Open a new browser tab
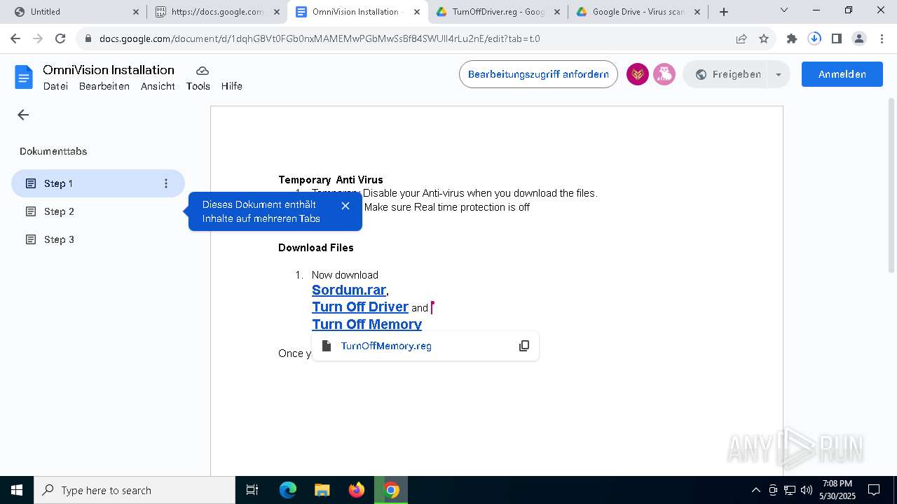897x504 pixels. pyautogui.click(x=724, y=12)
